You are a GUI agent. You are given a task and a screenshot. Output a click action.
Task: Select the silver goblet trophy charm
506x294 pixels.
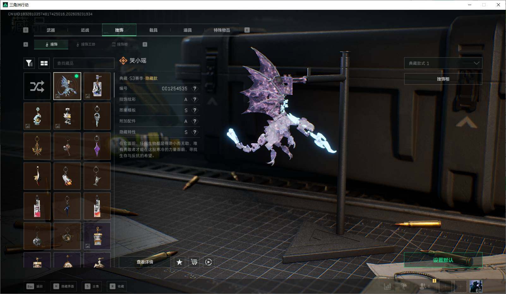(x=97, y=176)
